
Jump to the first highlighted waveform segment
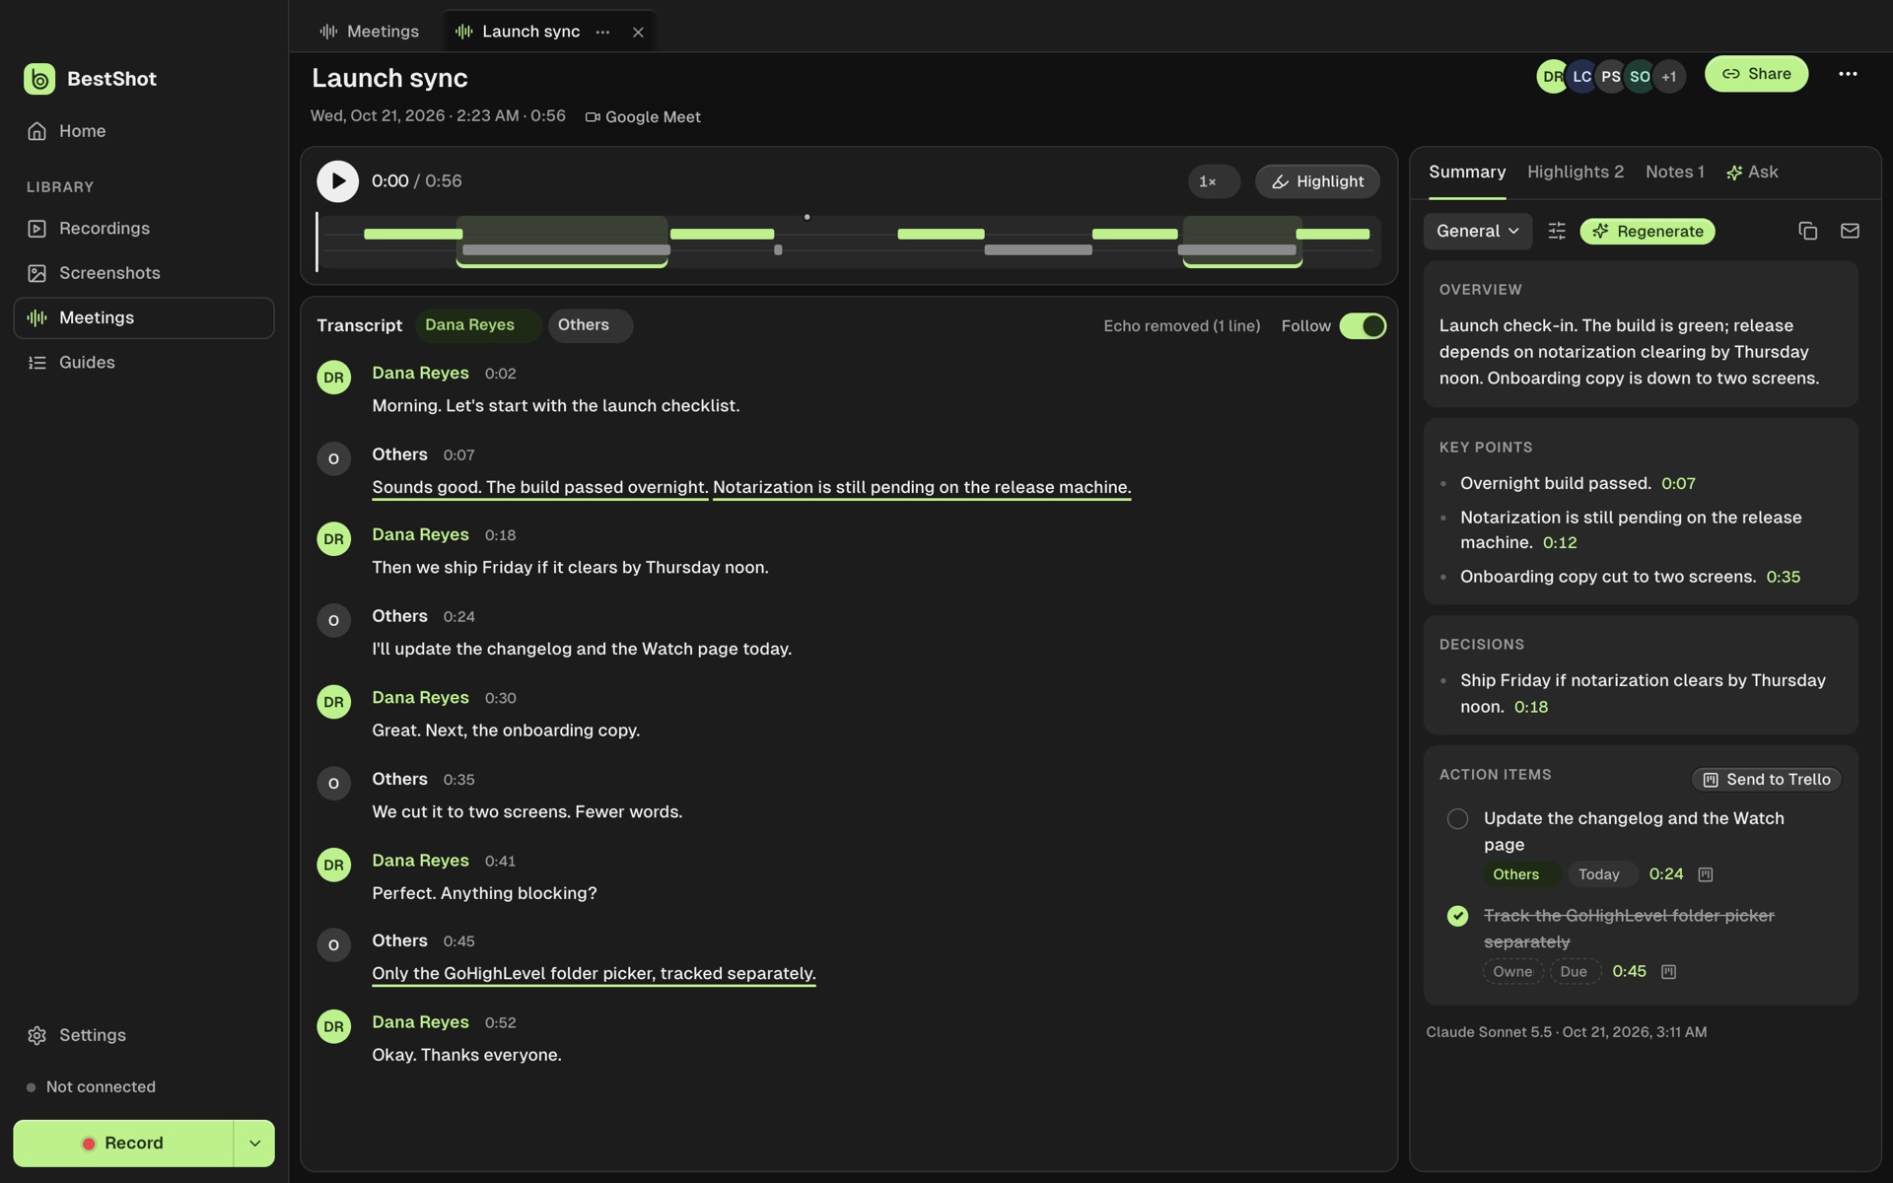562,242
